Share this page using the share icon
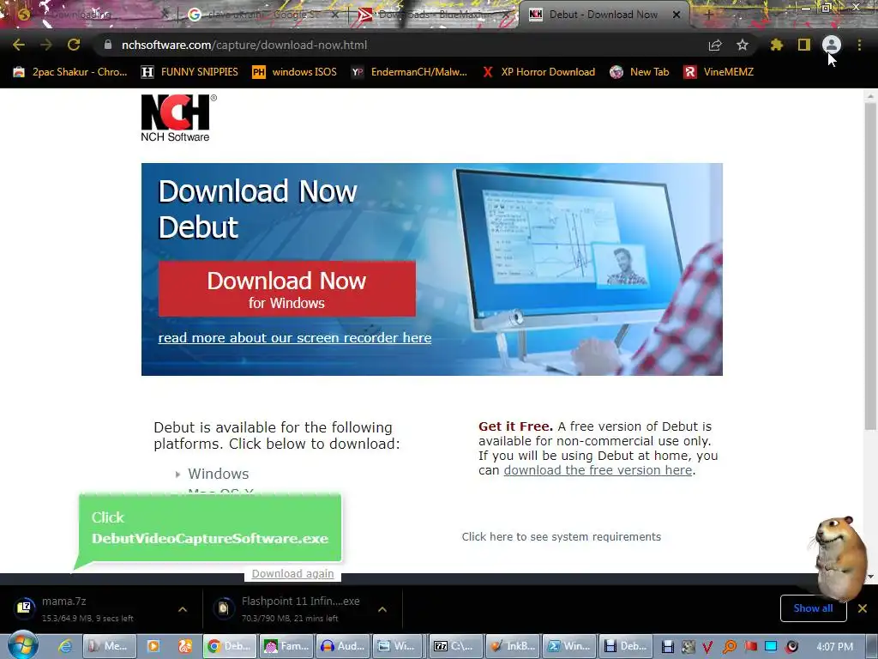878x659 pixels. coord(715,45)
